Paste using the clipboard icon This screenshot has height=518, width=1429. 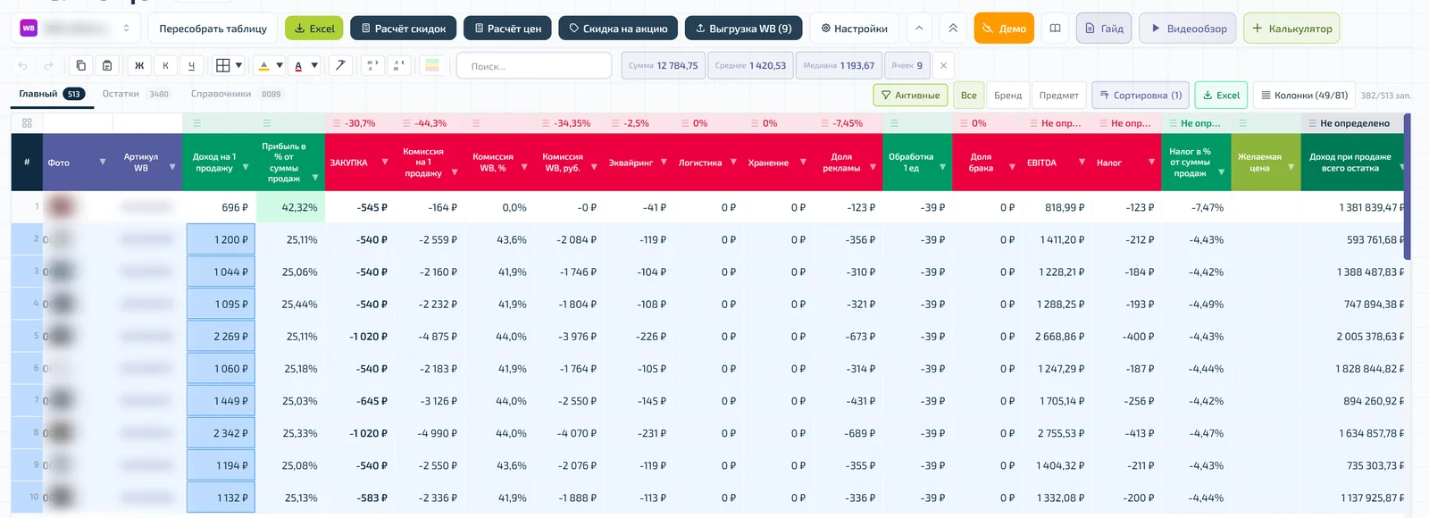[107, 65]
